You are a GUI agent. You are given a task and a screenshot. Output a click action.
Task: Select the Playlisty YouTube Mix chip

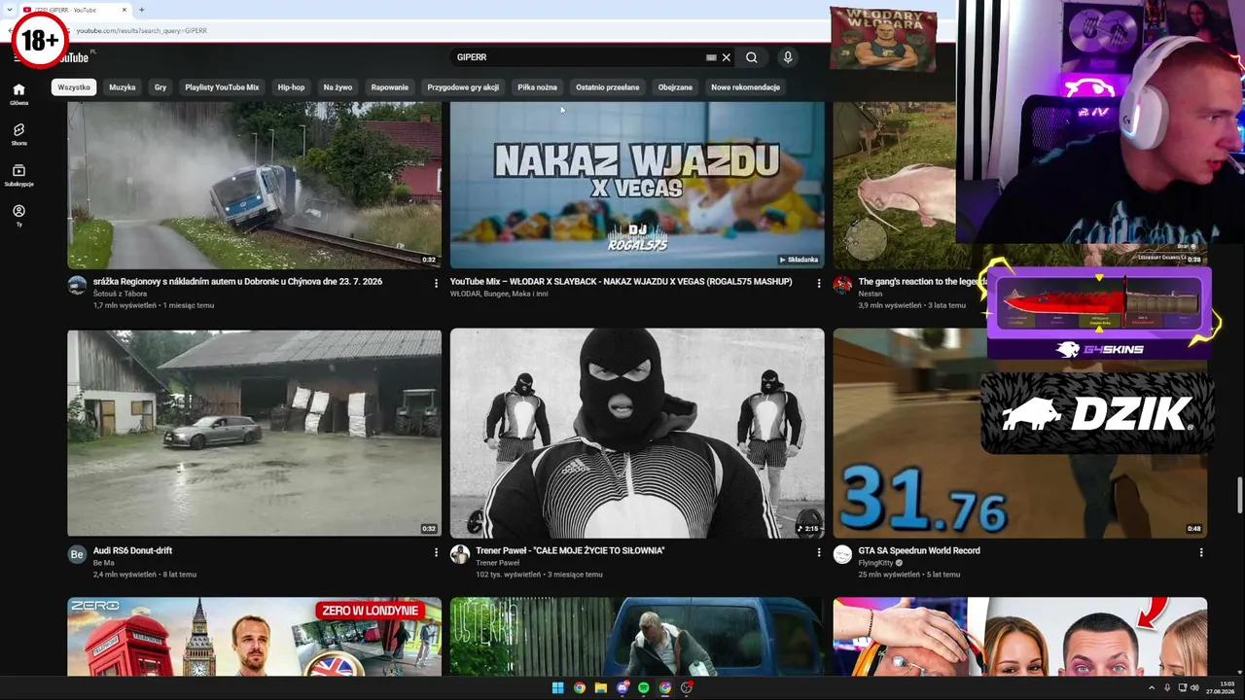coord(222,87)
